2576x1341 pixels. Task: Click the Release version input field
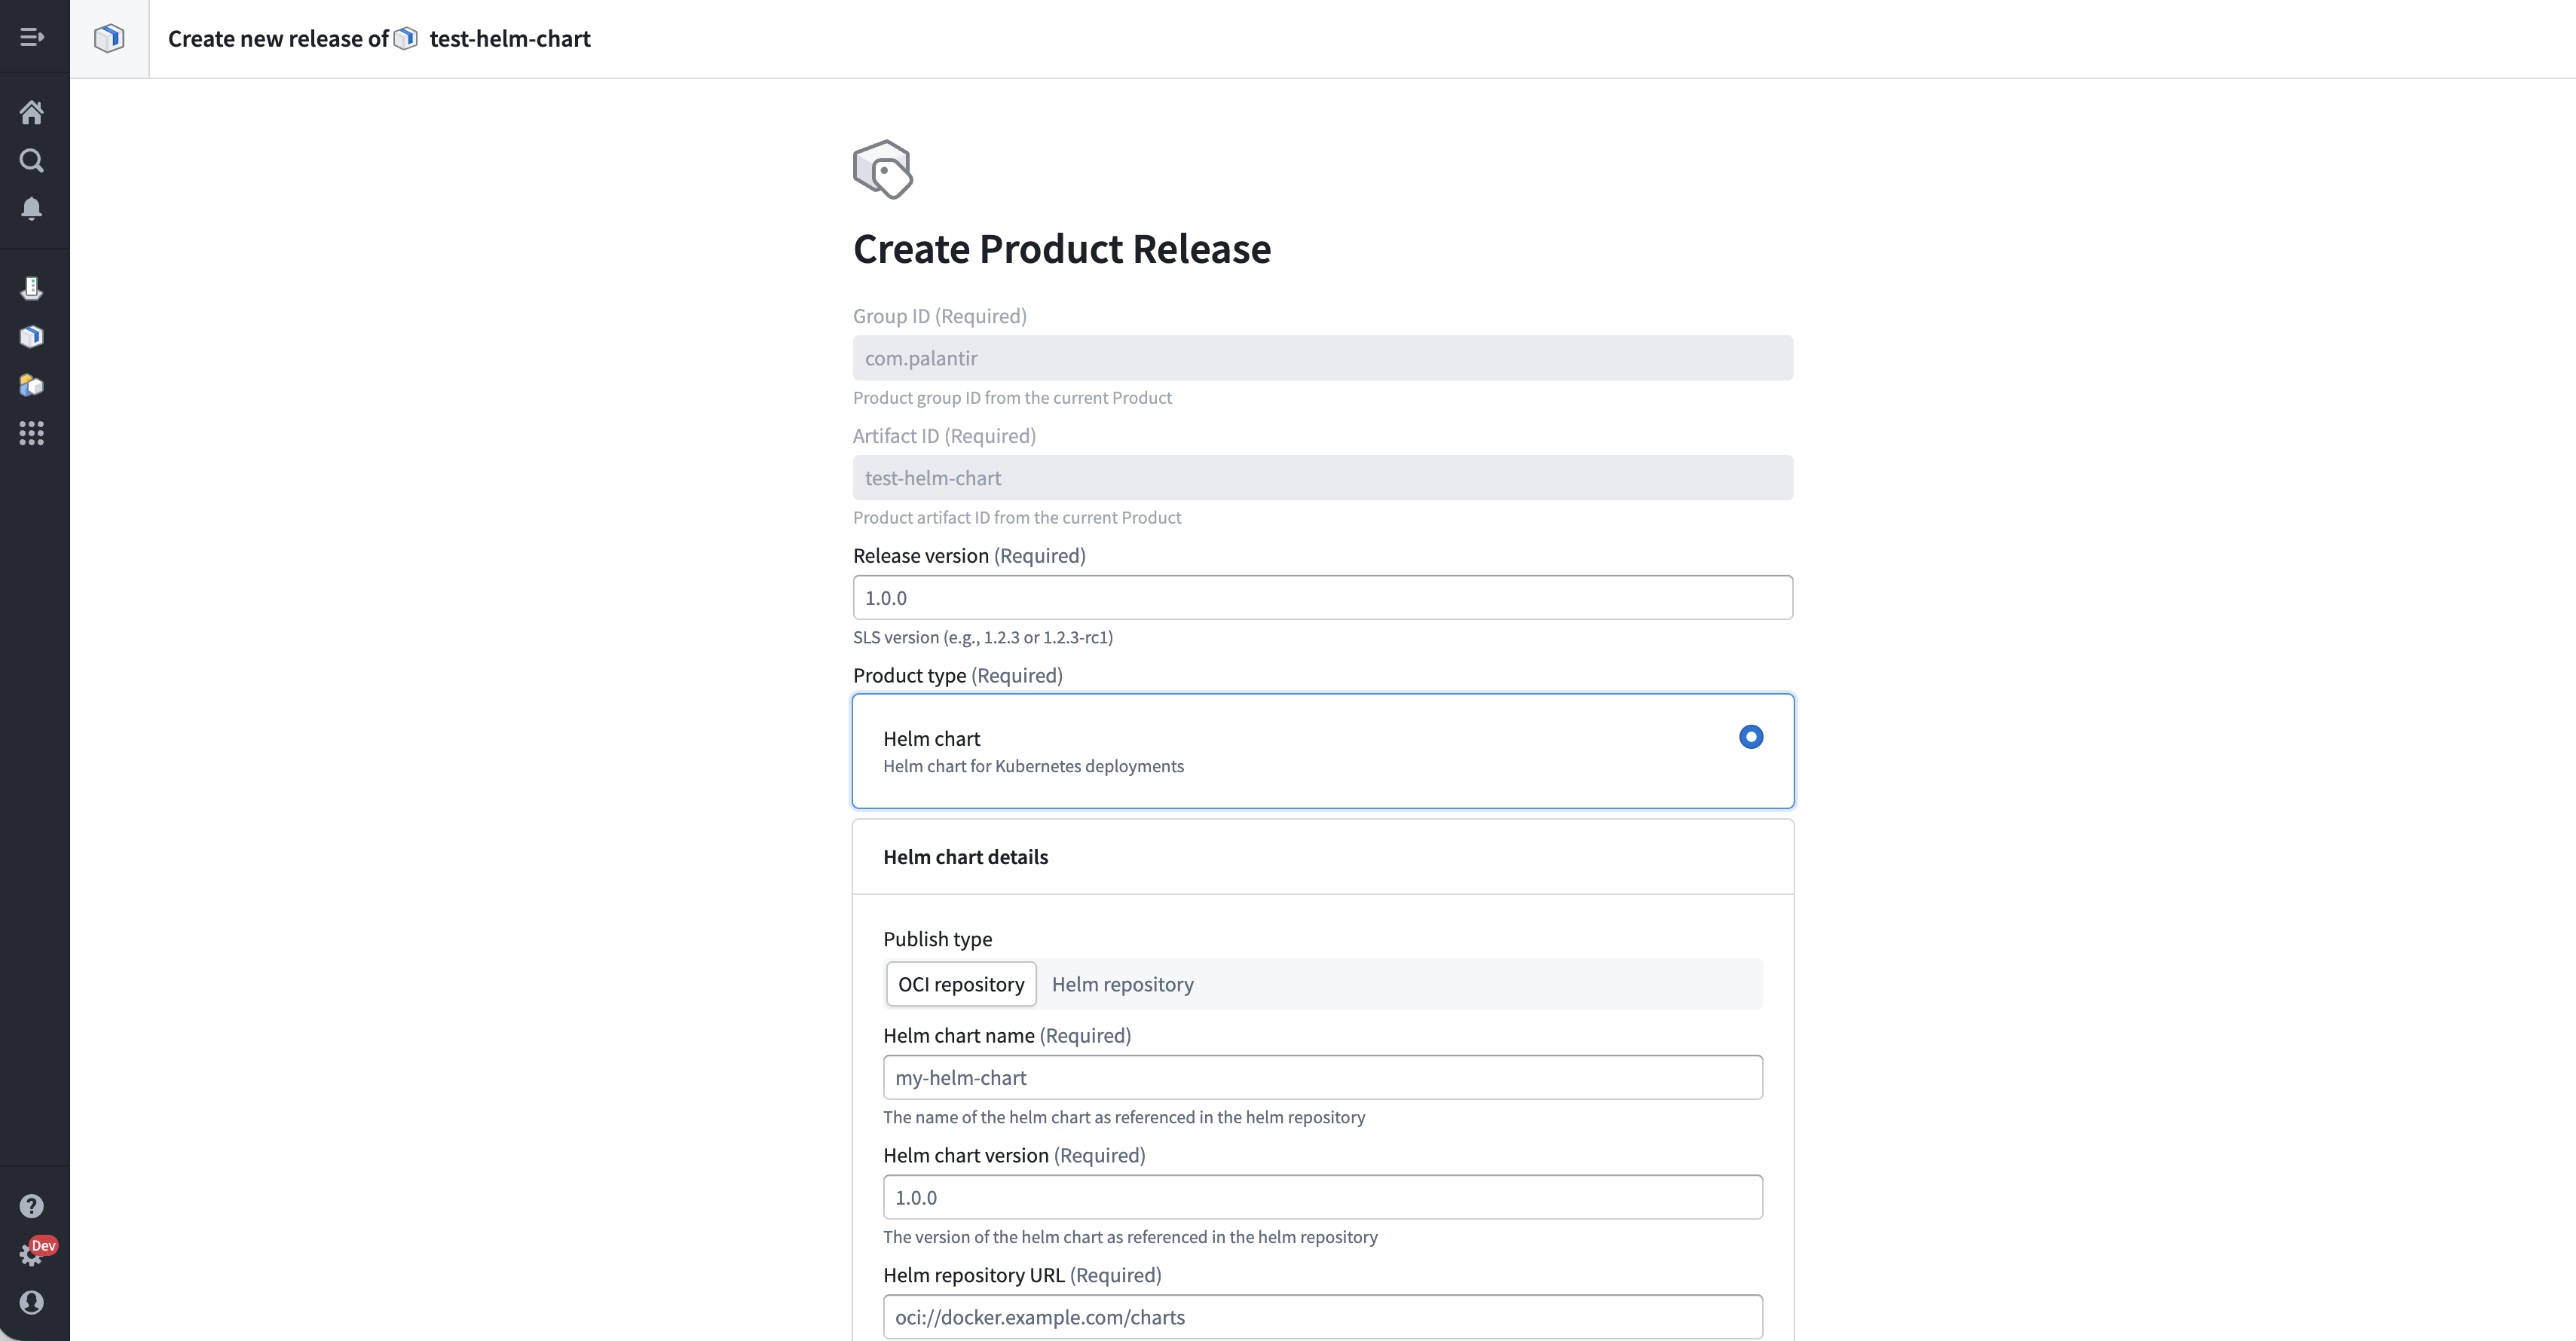click(1322, 597)
